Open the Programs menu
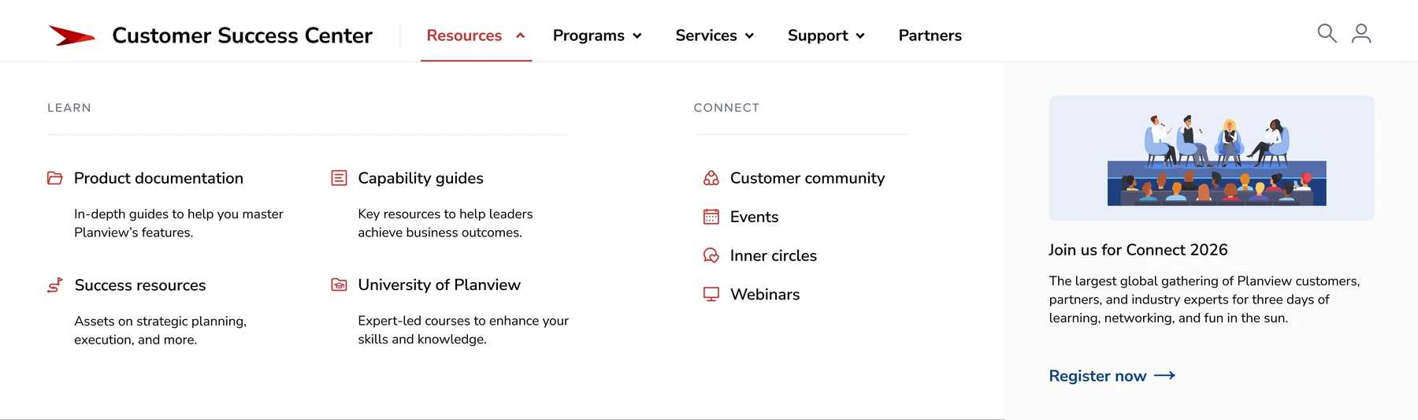The width and height of the screenshot is (1418, 420). 588,35
